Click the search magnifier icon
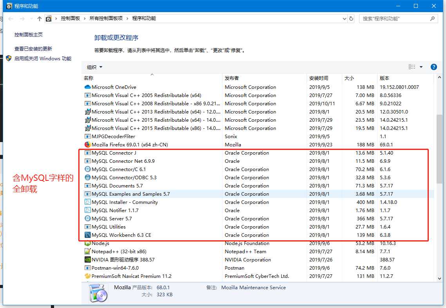The height and width of the screenshot is (308, 446). pyautogui.click(x=432, y=18)
